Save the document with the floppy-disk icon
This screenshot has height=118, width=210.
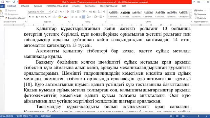3,2
